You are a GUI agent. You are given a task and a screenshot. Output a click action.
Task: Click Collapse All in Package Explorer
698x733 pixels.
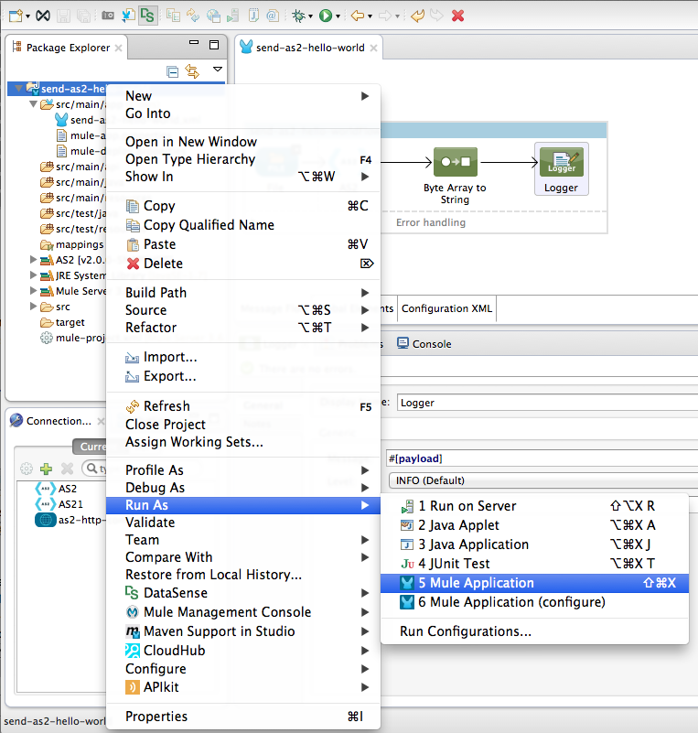pyautogui.click(x=173, y=71)
